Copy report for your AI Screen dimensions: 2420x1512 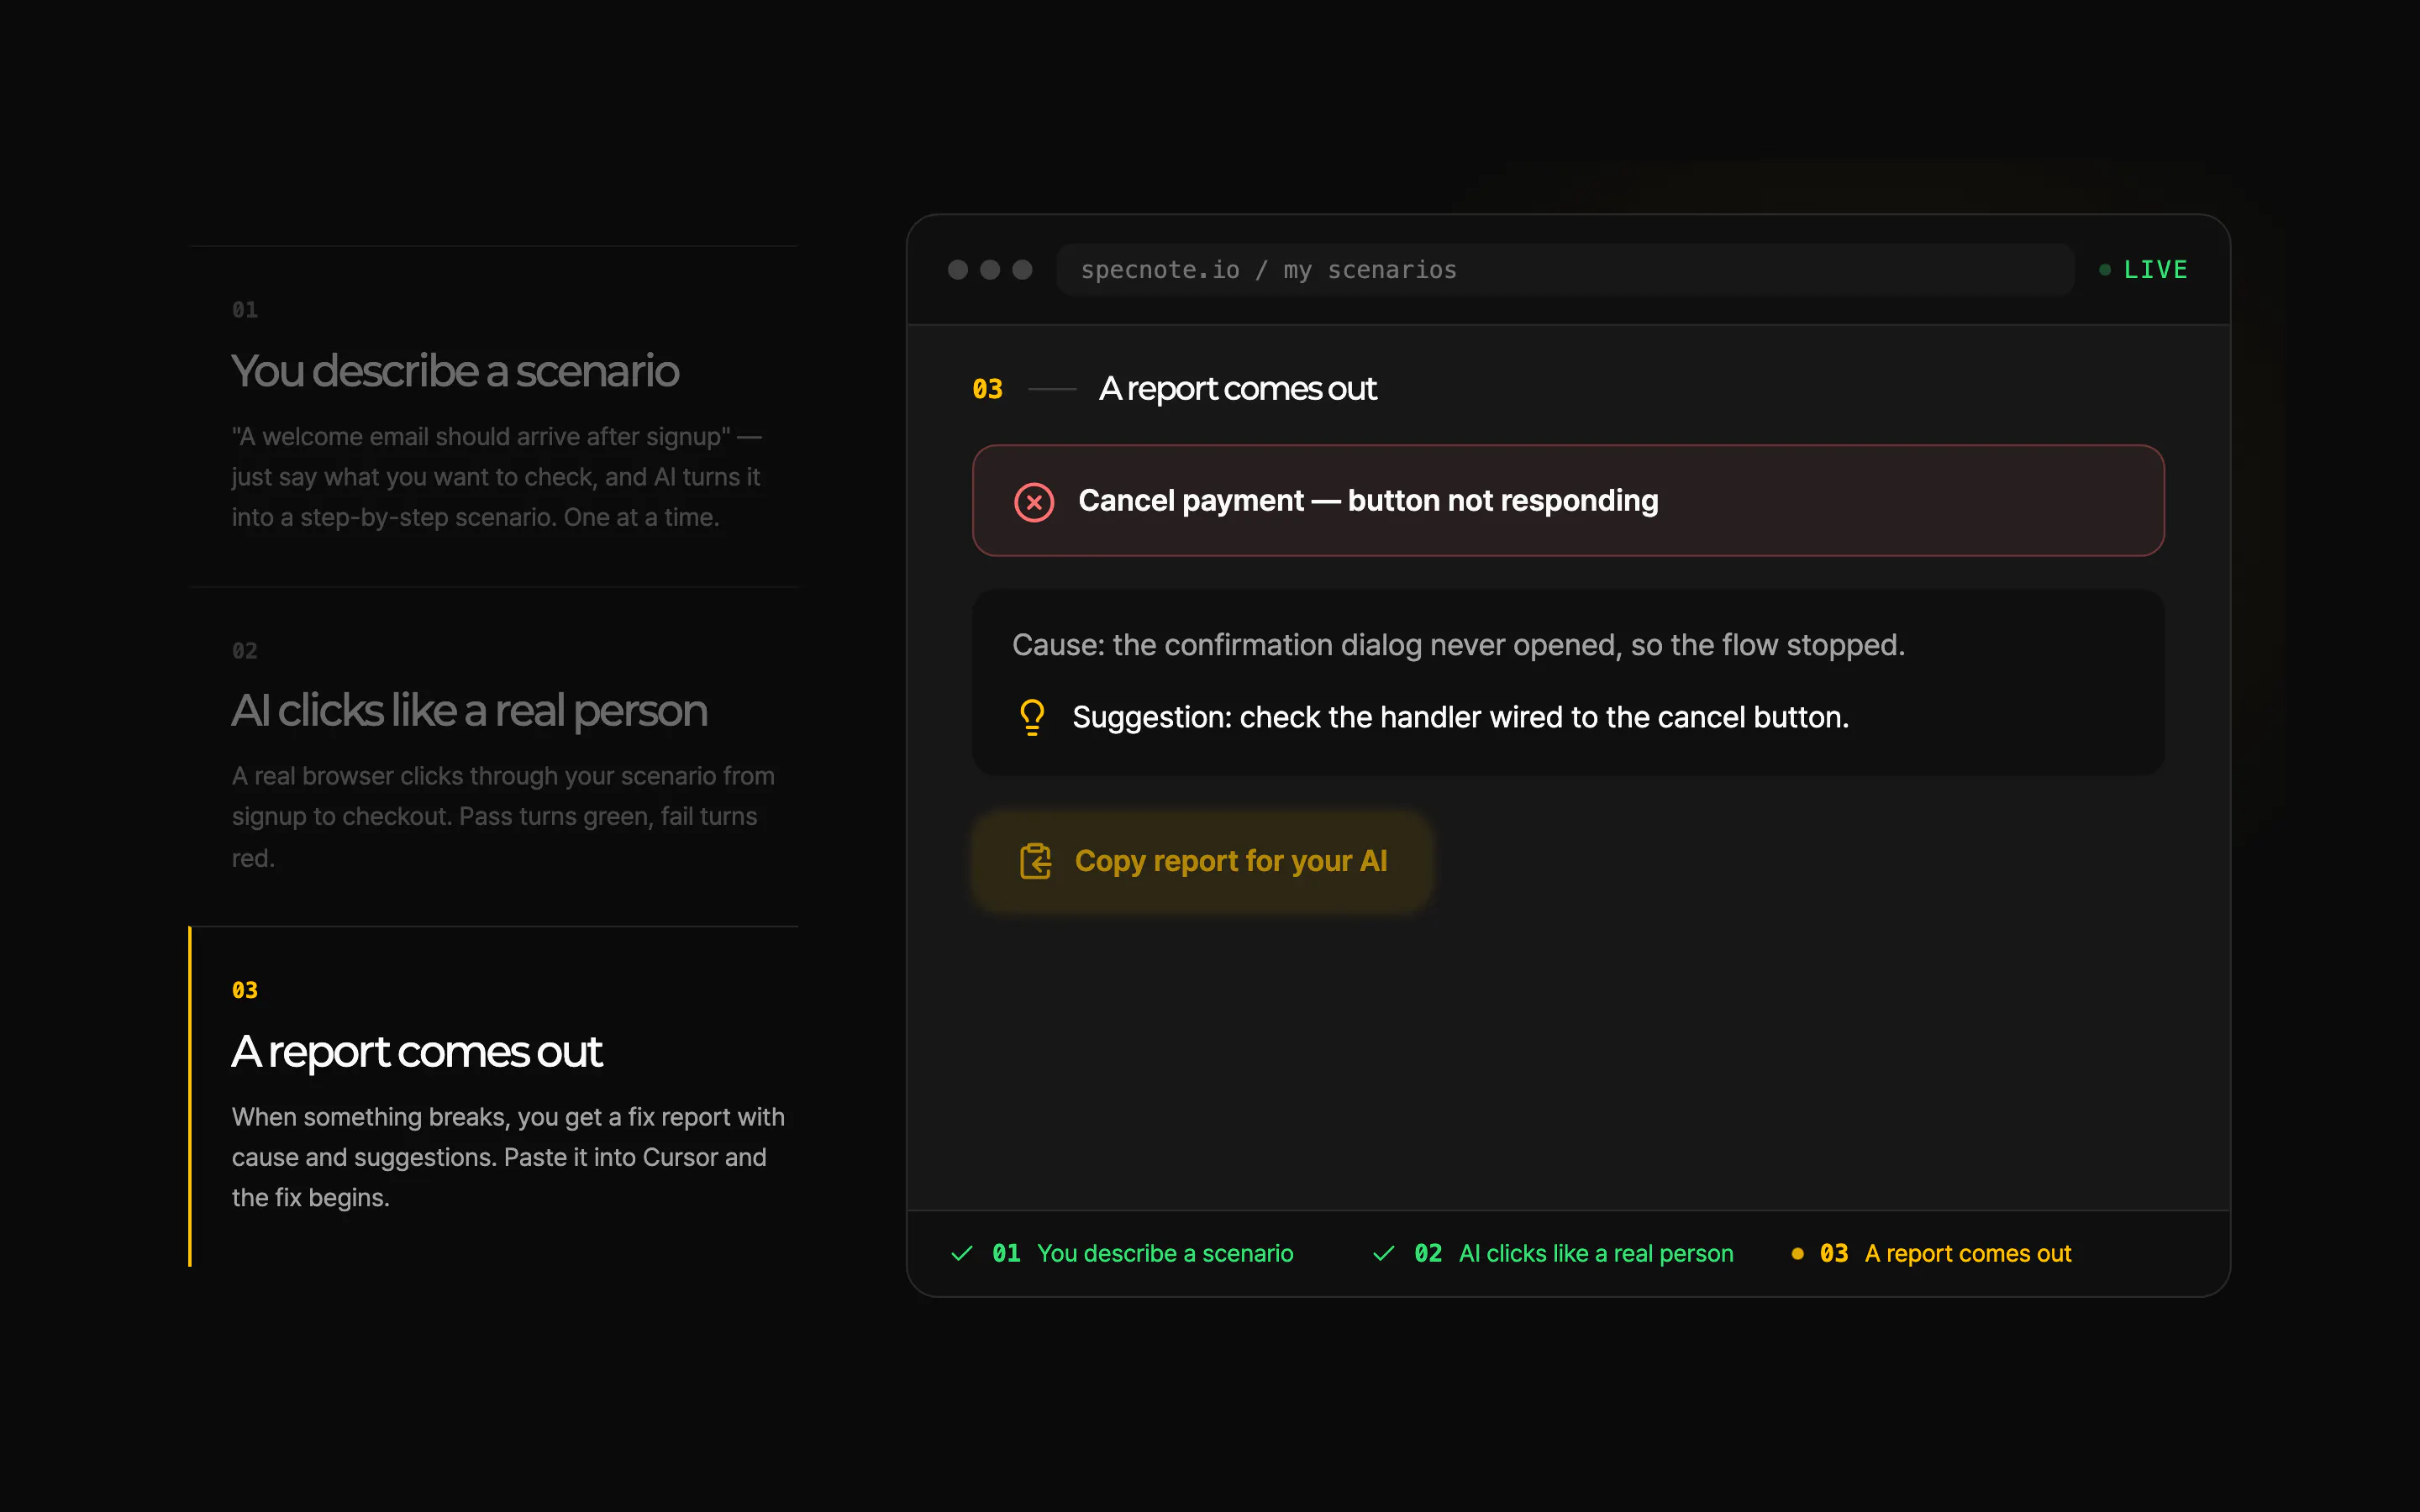pyautogui.click(x=1202, y=861)
